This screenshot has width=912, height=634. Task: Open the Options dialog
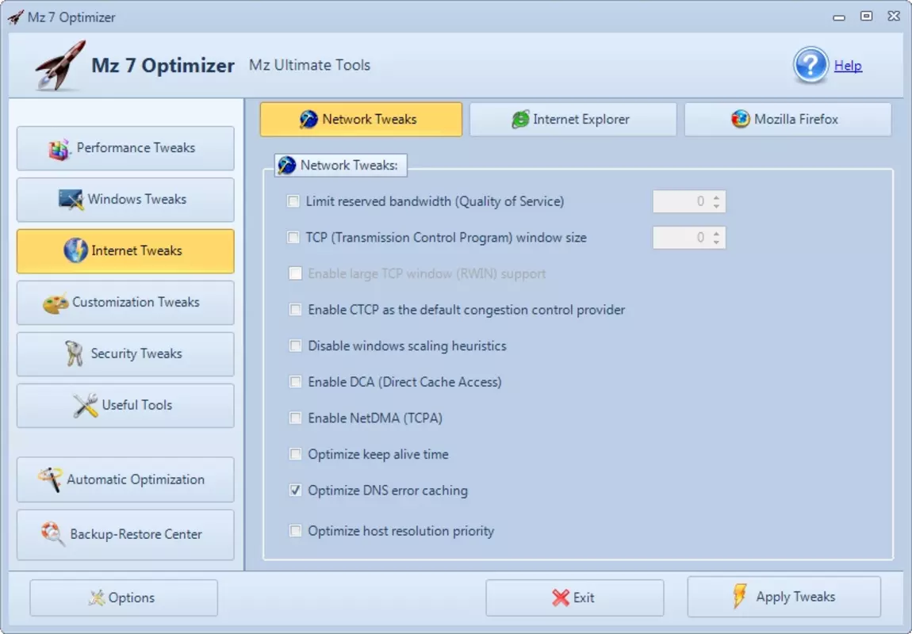[x=124, y=598]
